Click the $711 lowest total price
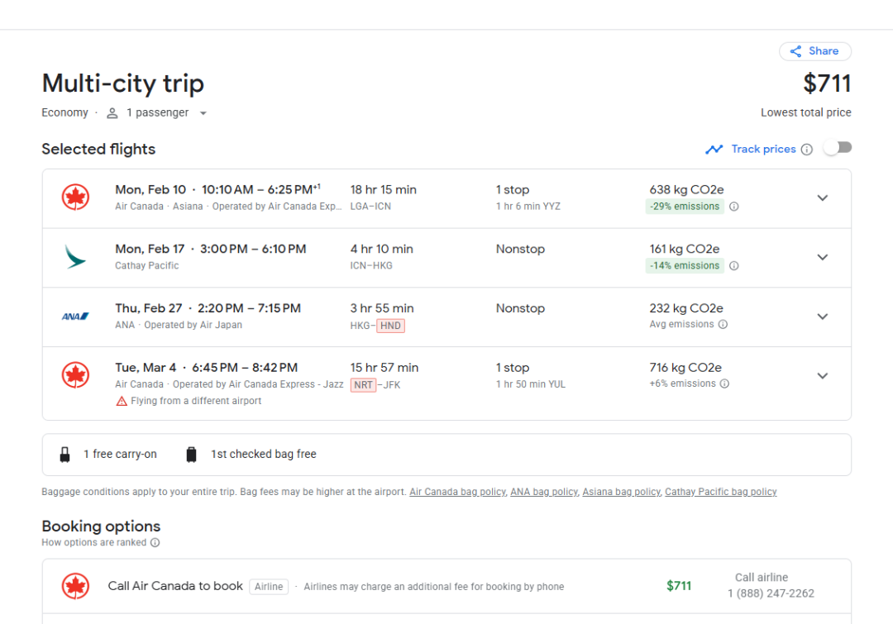This screenshot has height=624, width=893. coord(827,83)
